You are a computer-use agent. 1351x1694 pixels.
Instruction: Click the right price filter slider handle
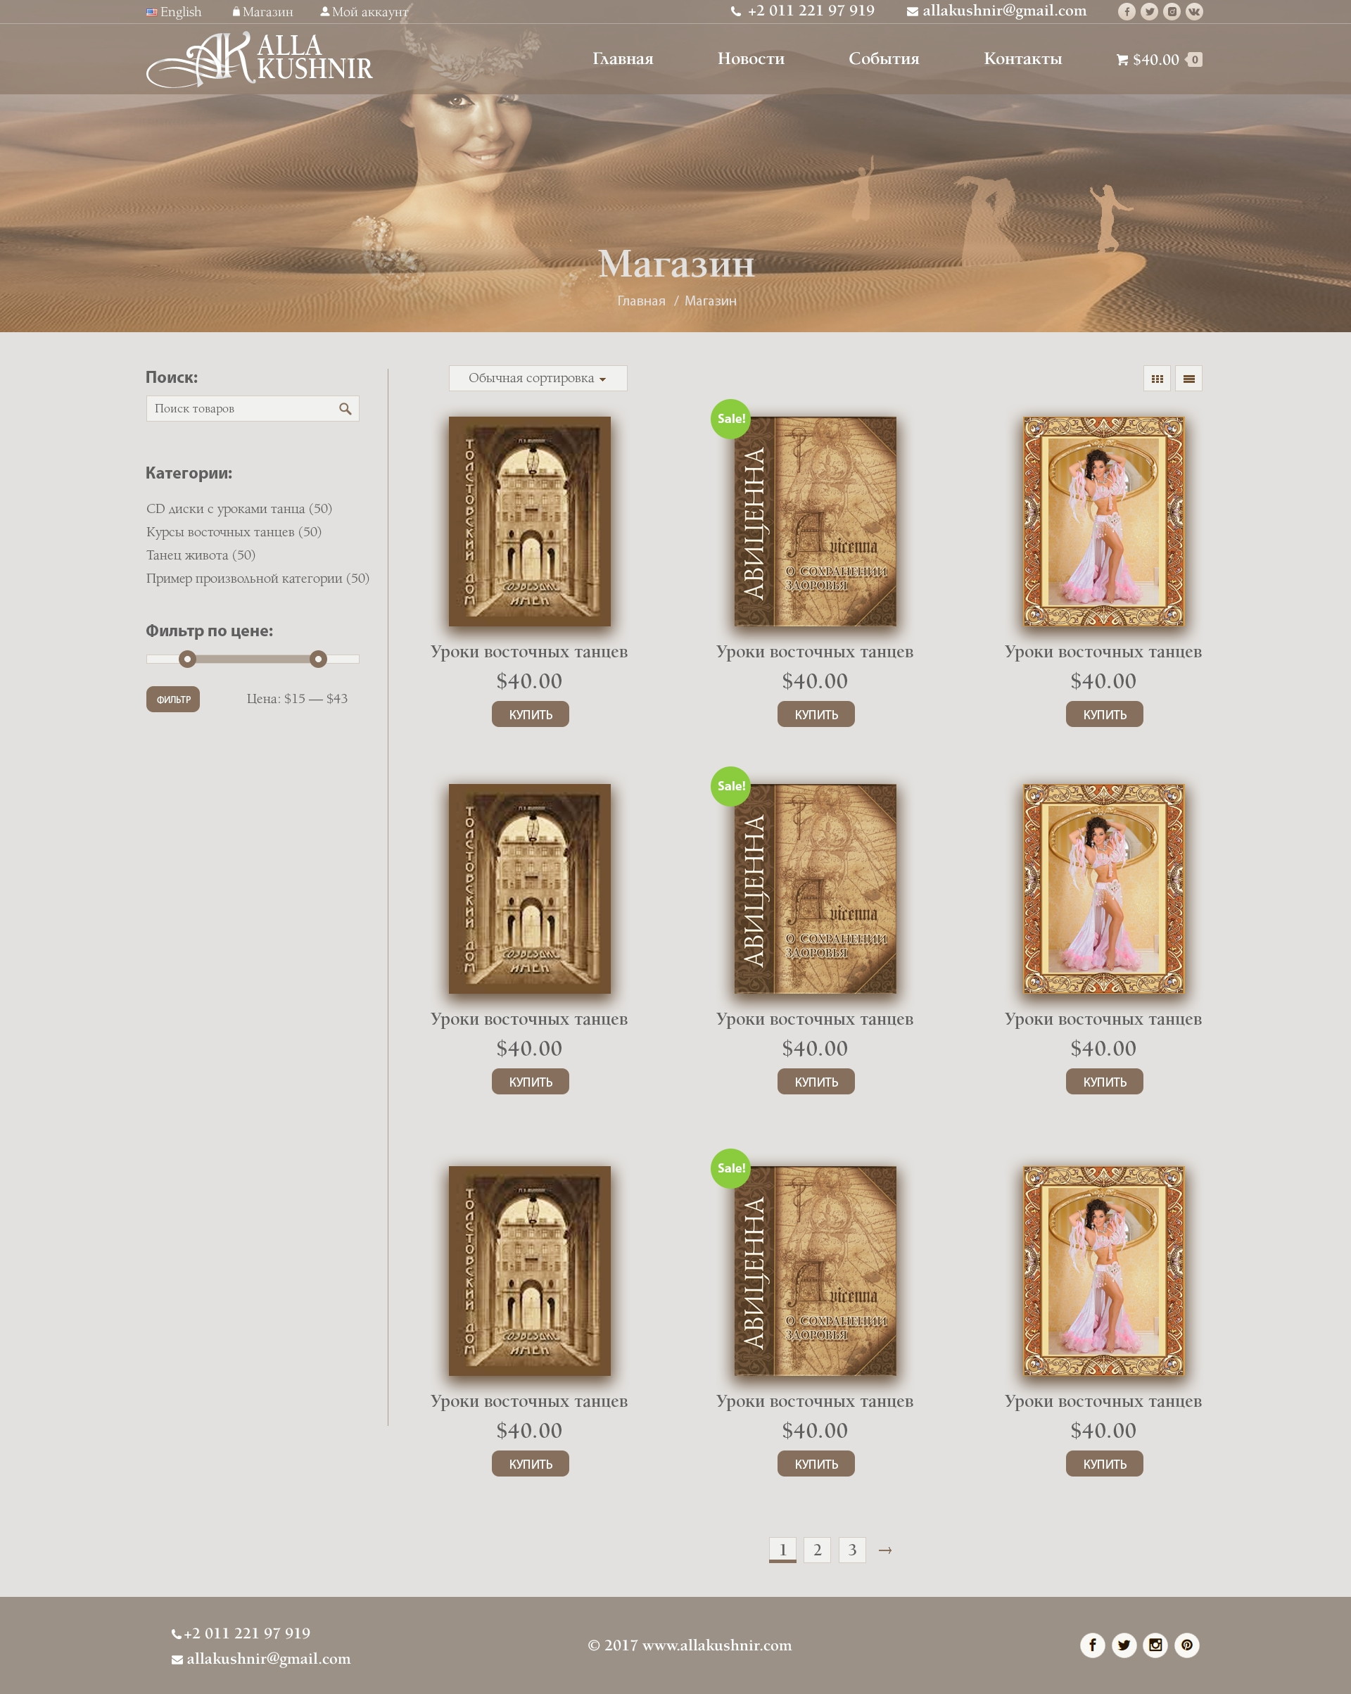318,659
